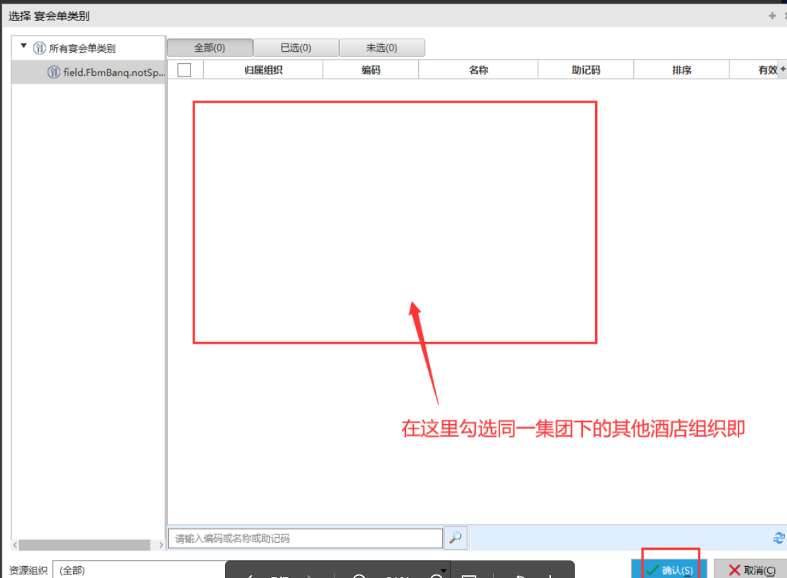
Task: Click the refresh icon beside search bar
Action: coord(779,538)
